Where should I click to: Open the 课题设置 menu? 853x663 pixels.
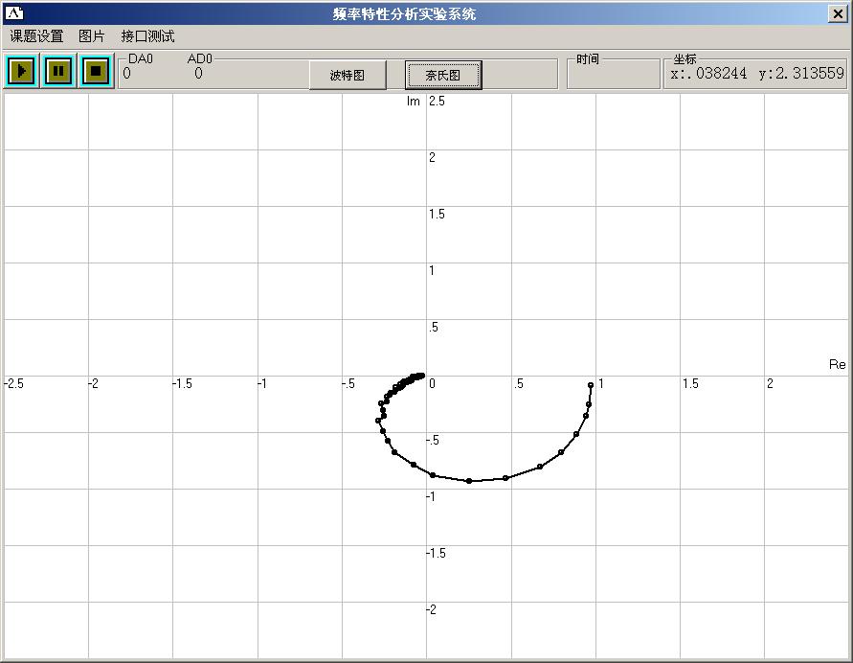coord(36,36)
